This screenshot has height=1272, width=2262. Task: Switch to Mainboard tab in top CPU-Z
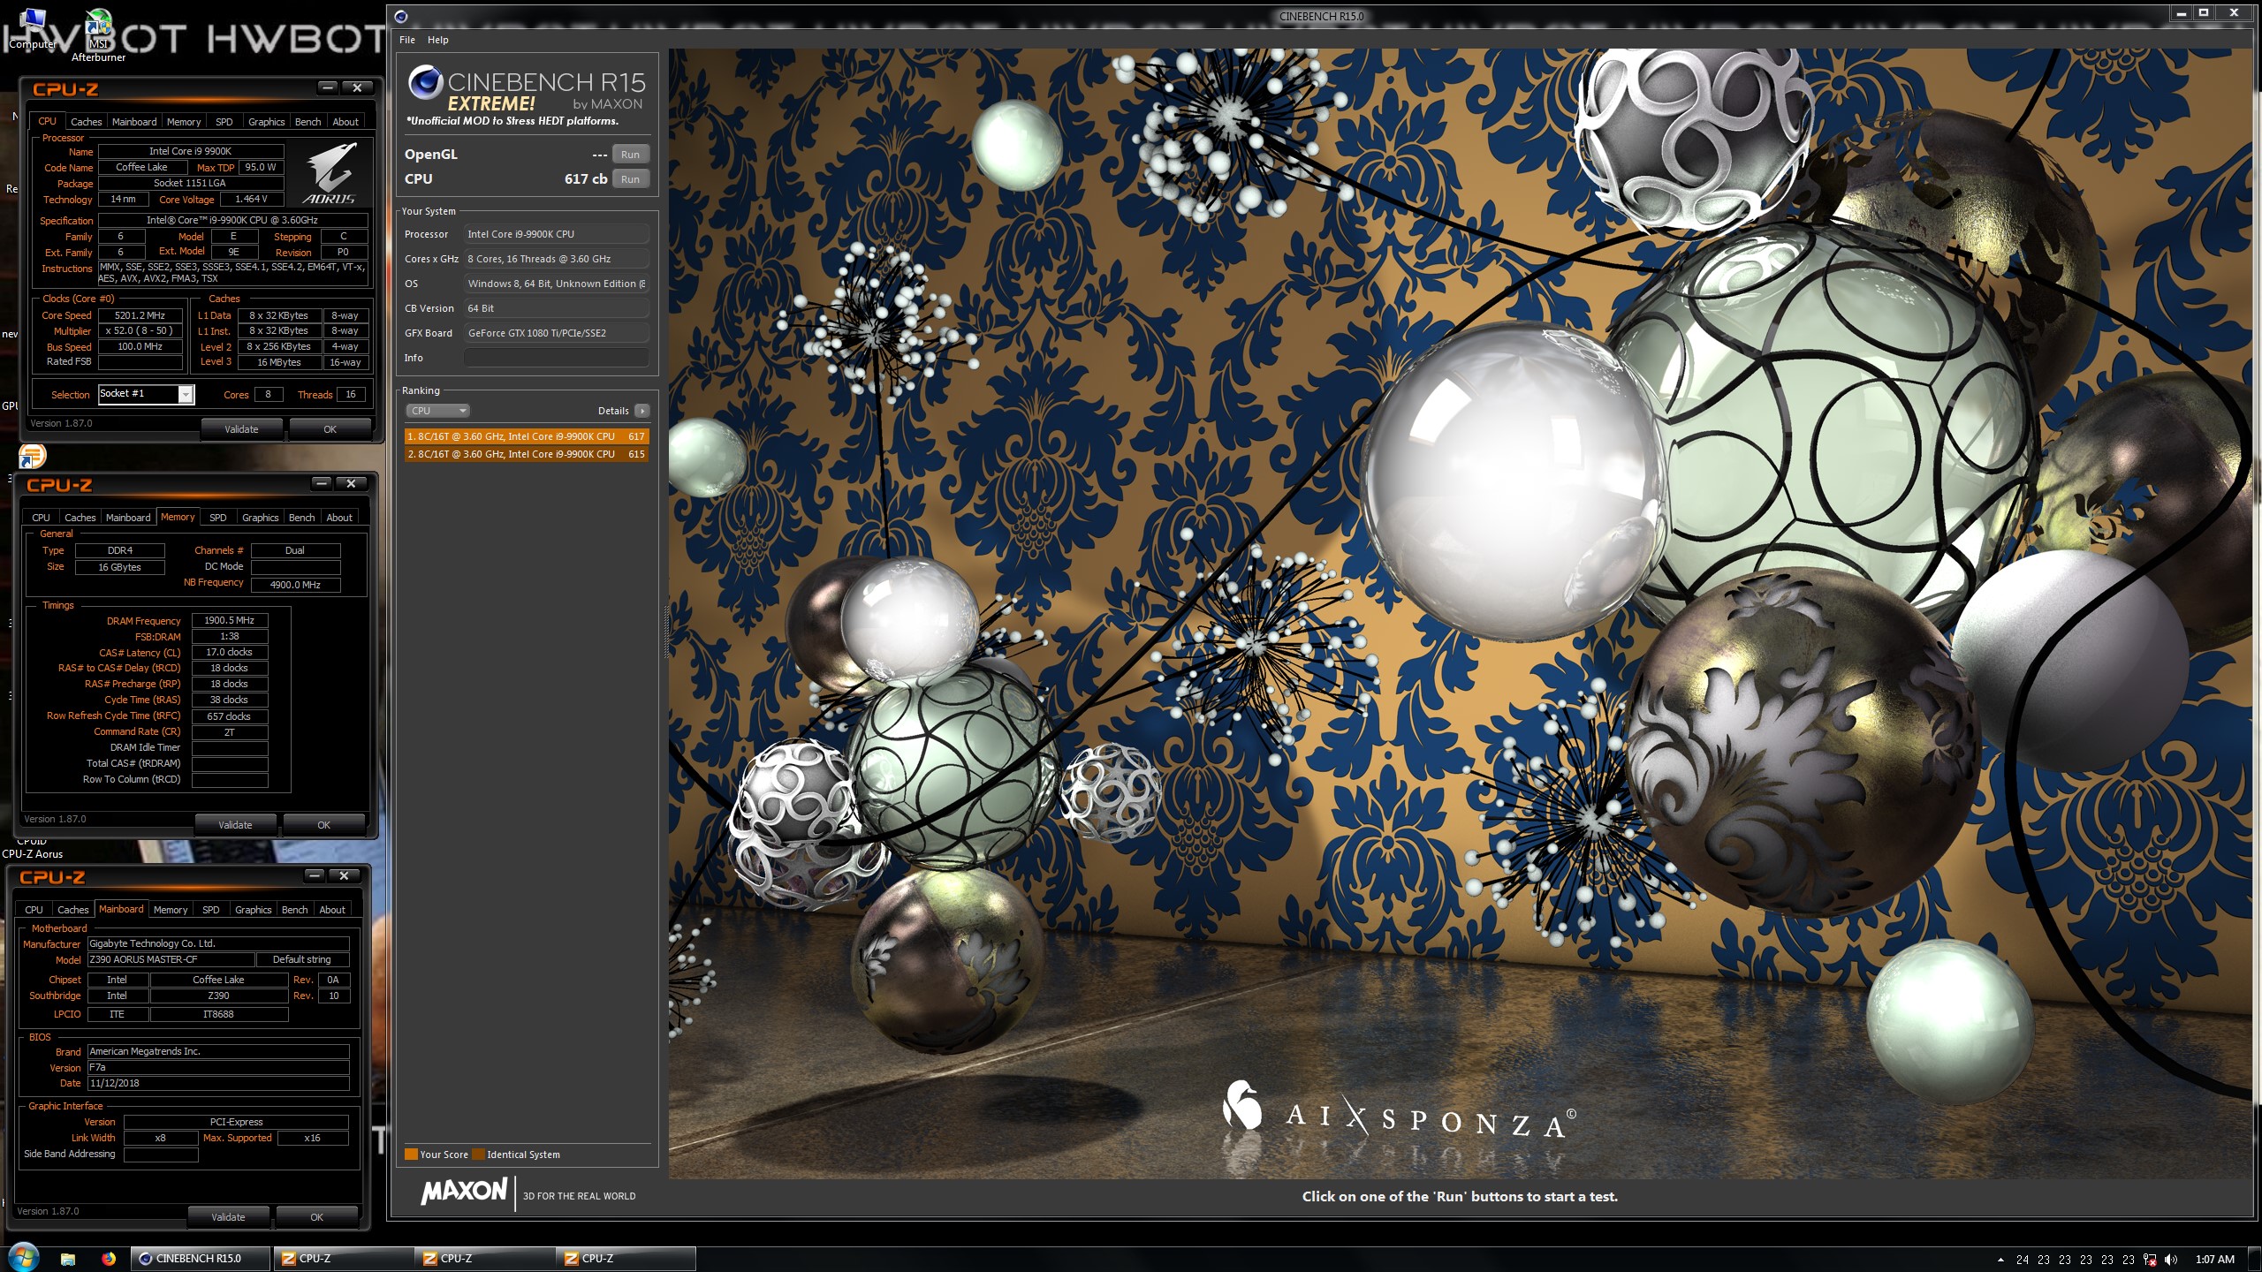click(x=134, y=122)
